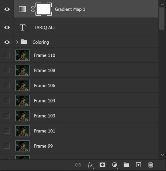The width and height of the screenshot is (166, 171).
Task: Create a new group folder
Action: (126, 165)
